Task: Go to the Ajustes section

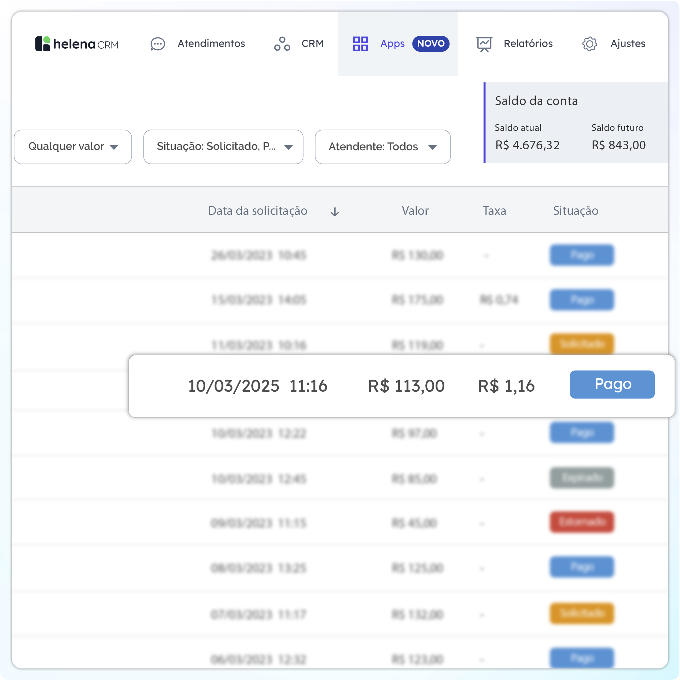Action: point(628,44)
